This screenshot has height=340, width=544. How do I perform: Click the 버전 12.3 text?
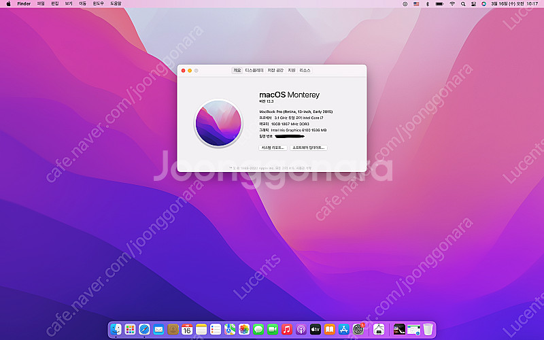pos(267,101)
